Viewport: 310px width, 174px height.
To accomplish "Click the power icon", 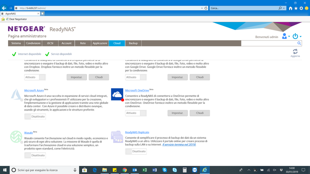I will (x=295, y=36).
